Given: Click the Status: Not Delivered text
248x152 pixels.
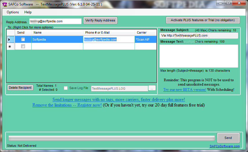Looking at the screenshot, I should point(21,146).
